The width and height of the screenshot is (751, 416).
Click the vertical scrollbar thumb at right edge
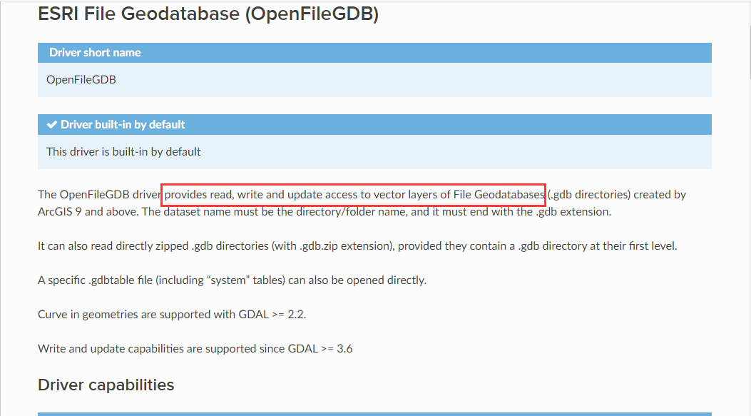click(749, 52)
